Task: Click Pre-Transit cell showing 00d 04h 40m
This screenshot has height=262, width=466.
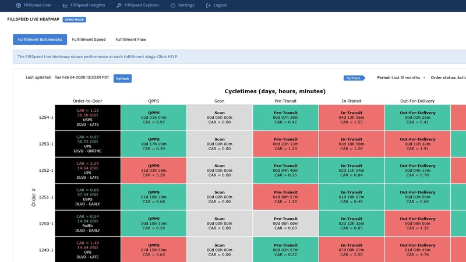Action: (285, 170)
